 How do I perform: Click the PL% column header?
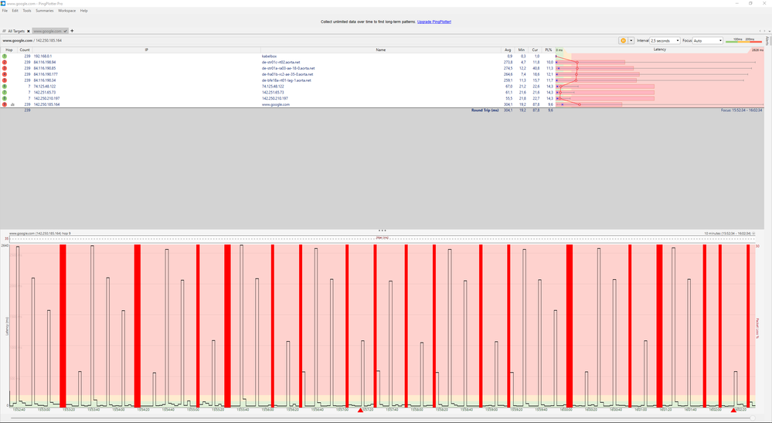pyautogui.click(x=548, y=49)
